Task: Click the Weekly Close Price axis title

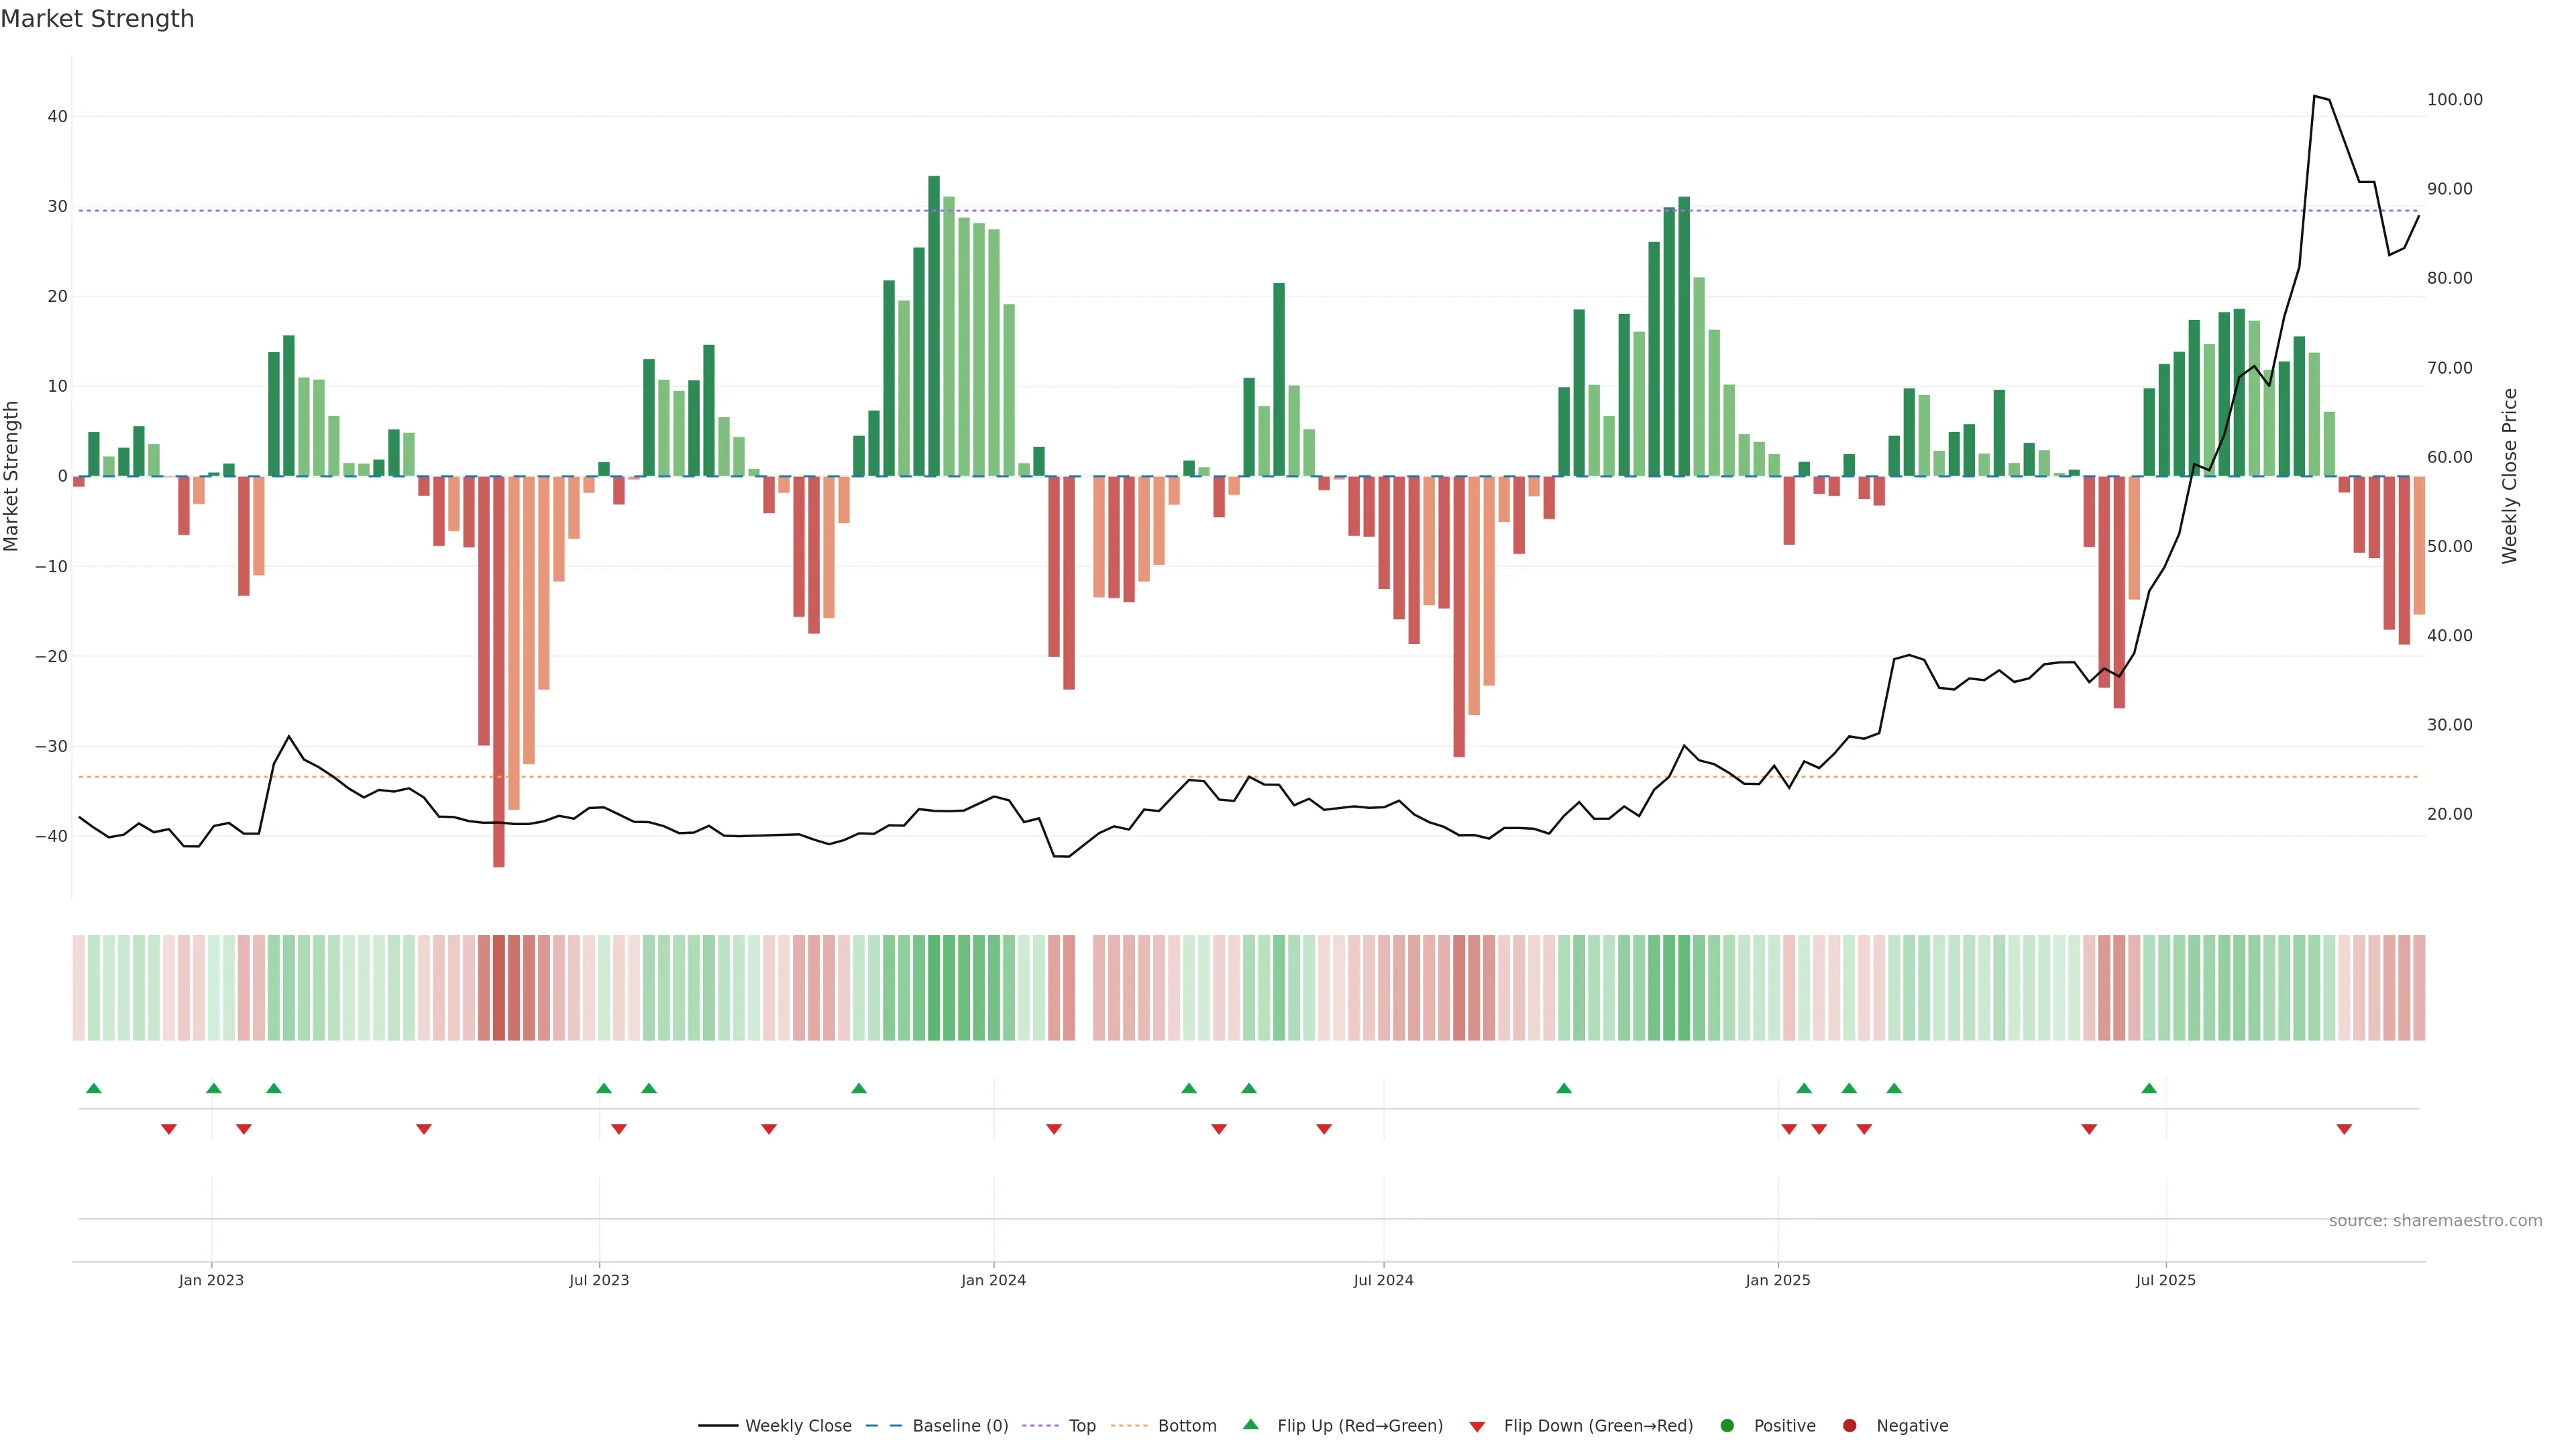Action: pos(2510,476)
